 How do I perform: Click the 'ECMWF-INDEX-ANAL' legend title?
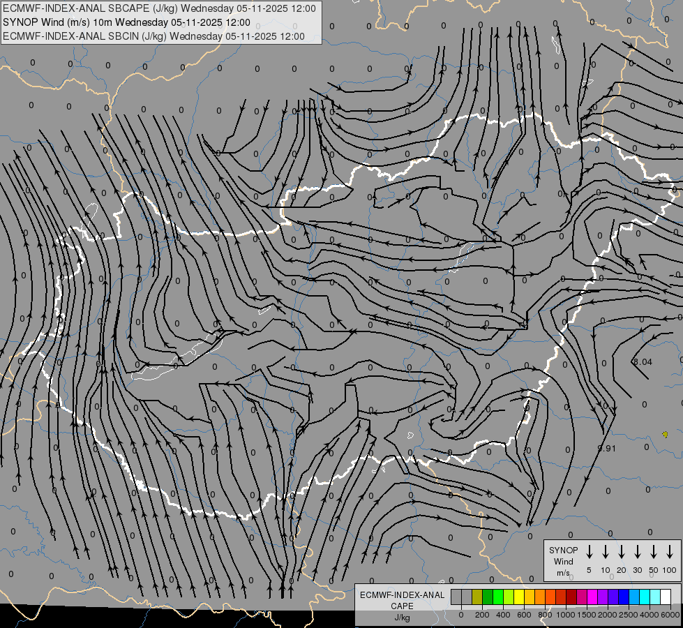pos(402,595)
